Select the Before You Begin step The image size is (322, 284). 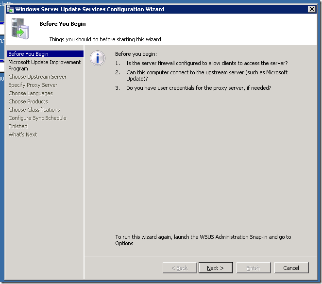28,54
